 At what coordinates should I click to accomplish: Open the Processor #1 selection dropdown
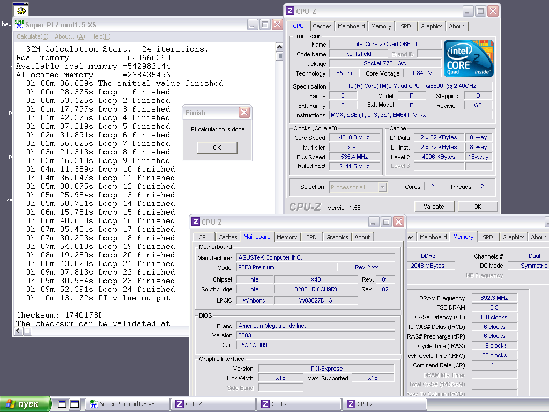point(382,187)
